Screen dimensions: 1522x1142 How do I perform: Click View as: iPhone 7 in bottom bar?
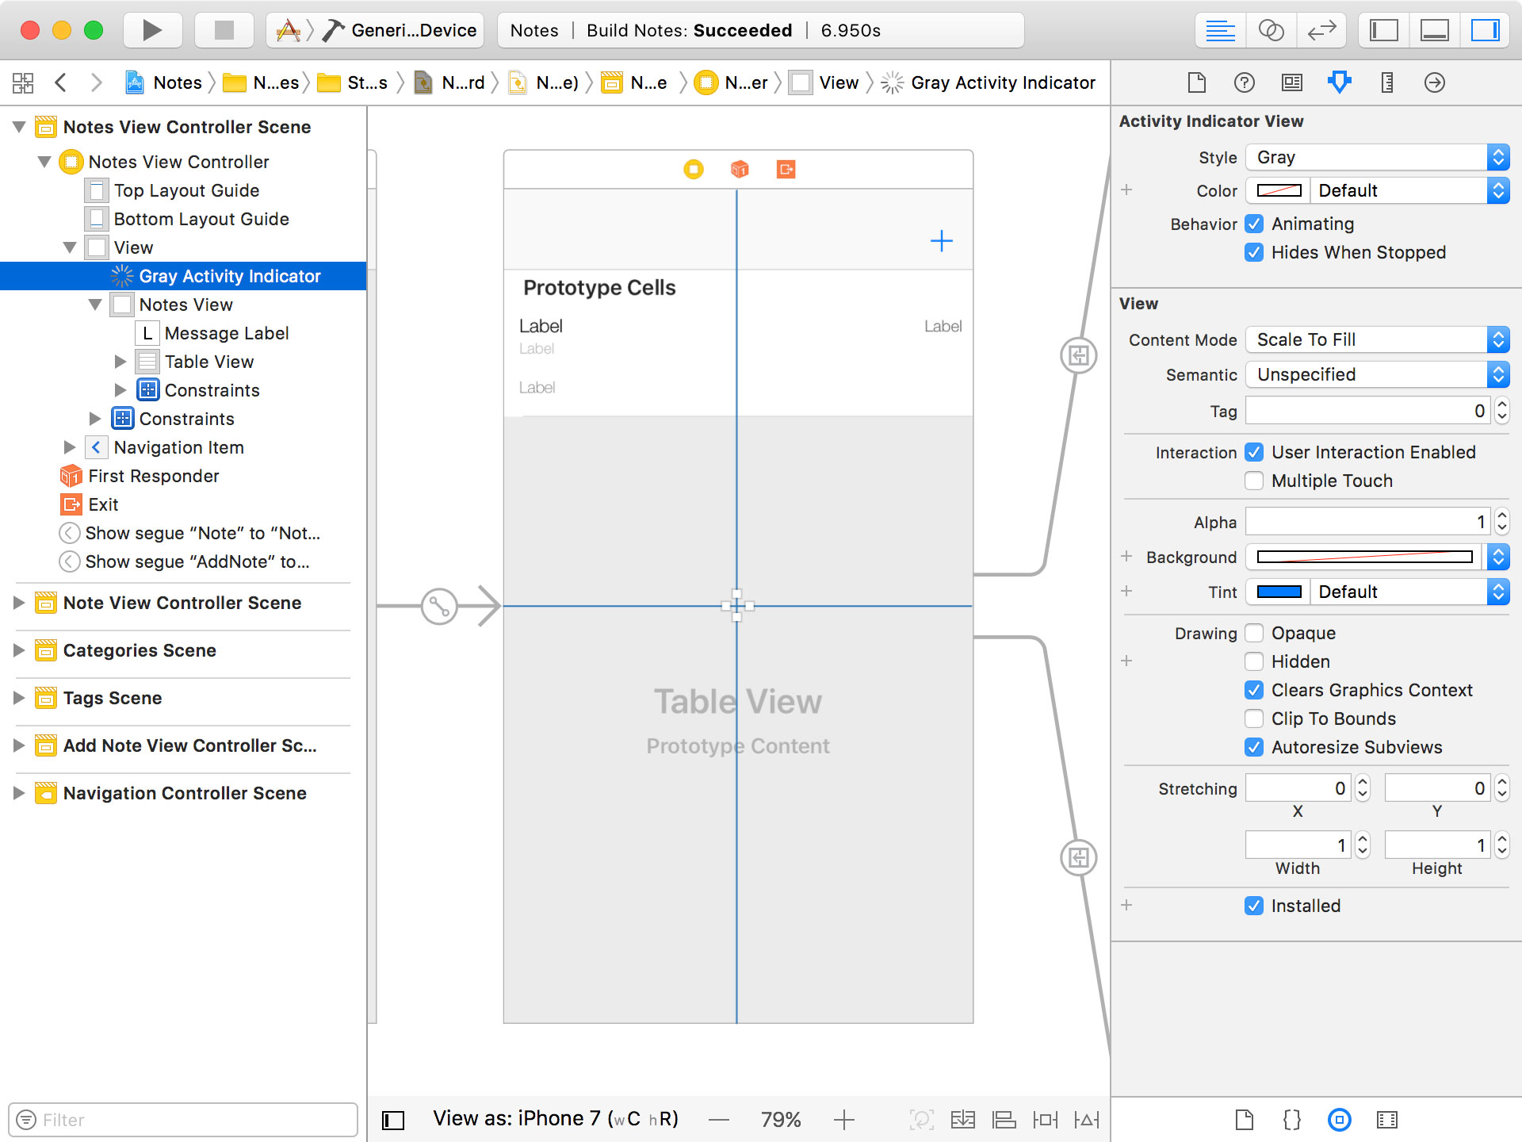[x=555, y=1117]
